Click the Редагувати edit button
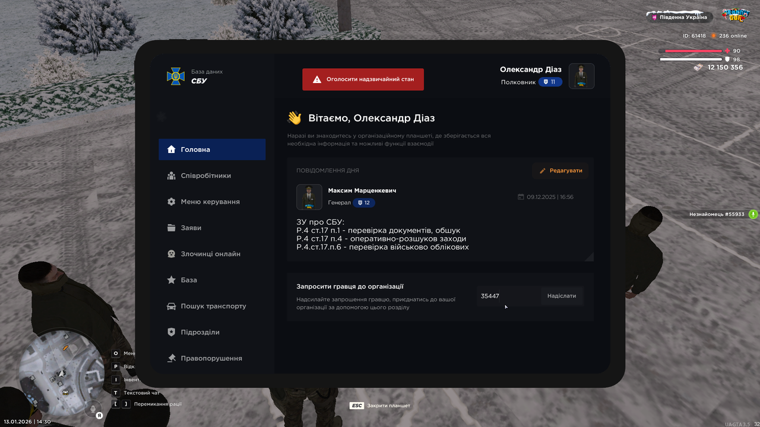760x427 pixels. click(x=560, y=171)
